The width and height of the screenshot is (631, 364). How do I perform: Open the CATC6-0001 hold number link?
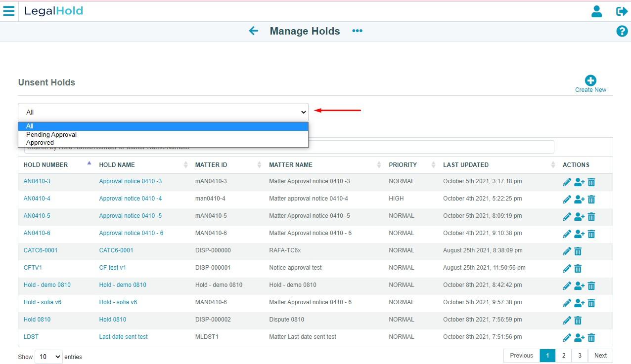[x=41, y=250]
